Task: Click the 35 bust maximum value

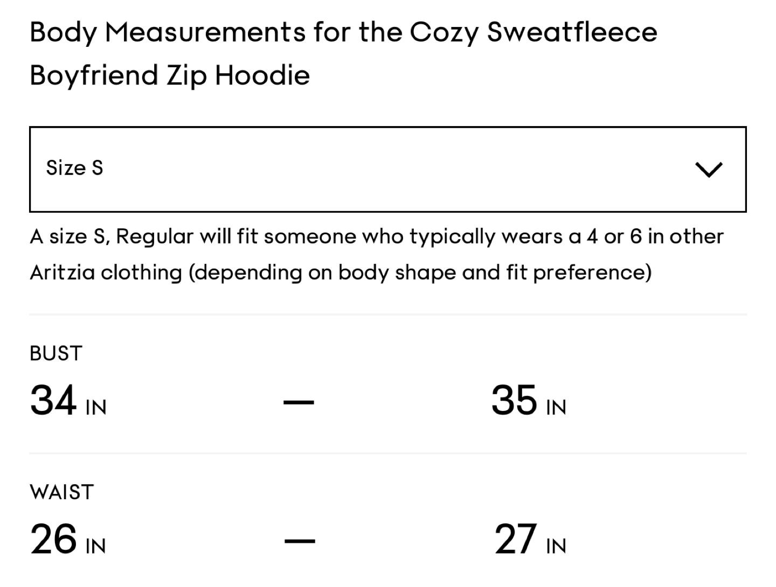Action: pos(514,400)
